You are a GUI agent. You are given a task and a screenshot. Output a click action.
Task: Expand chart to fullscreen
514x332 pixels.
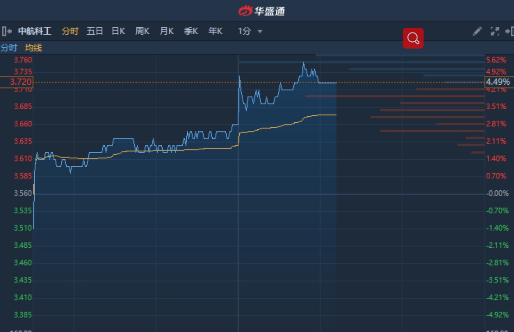[x=495, y=31]
